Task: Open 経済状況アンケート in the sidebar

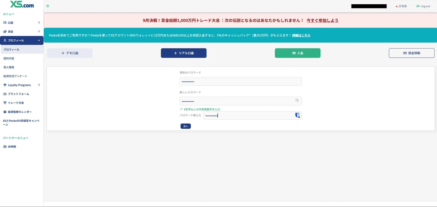Action: [x=15, y=76]
